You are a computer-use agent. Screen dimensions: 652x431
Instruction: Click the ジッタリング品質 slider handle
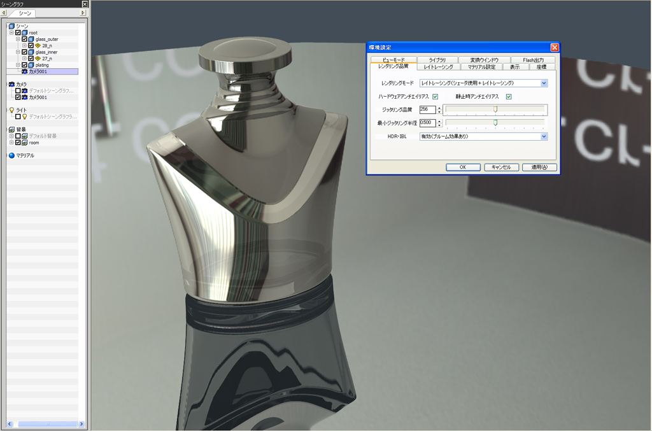(495, 110)
